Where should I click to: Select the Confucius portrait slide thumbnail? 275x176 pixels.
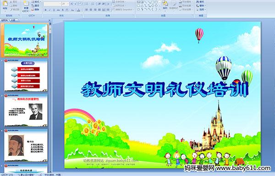tap(26, 145)
